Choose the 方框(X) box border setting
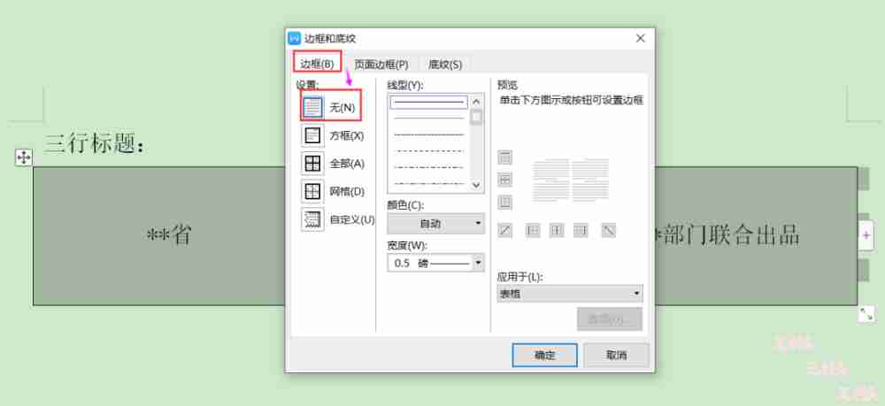 312,135
